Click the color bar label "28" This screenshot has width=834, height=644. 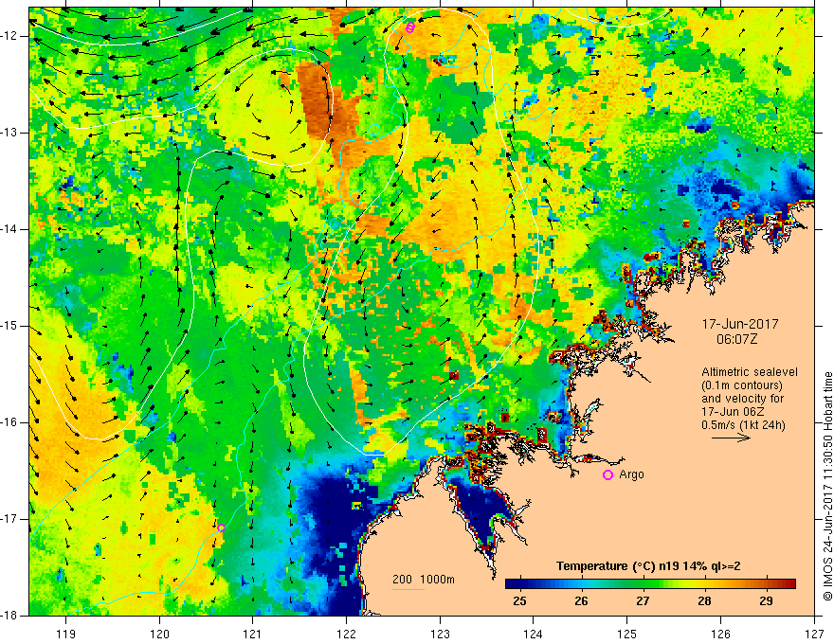704,601
